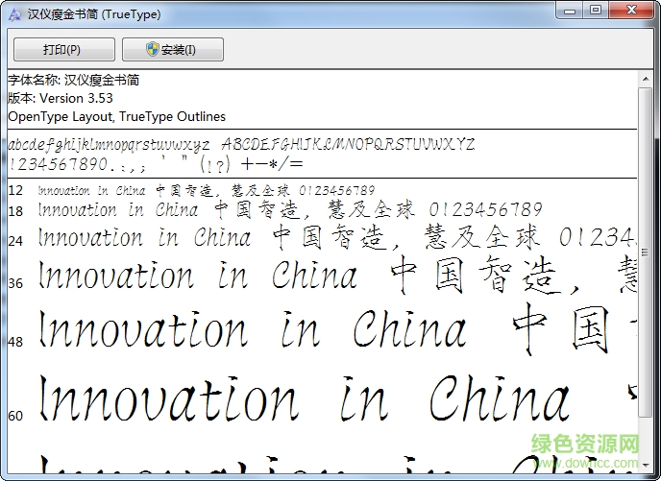Click the size 18 sample row label

coord(15,211)
